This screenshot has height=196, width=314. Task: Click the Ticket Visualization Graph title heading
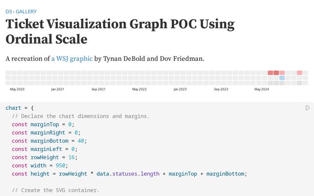tap(120, 31)
